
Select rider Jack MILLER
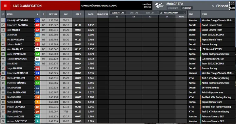point(13,30)
